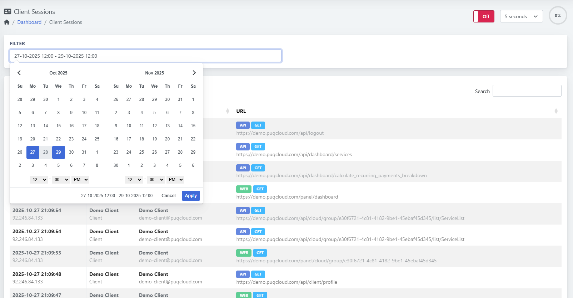Screen dimensions: 573x298
Task: Click the 0% circular progress indicator
Action: pyautogui.click(x=558, y=16)
